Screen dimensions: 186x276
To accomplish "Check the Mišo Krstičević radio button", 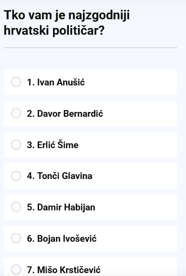I will 16,269.
